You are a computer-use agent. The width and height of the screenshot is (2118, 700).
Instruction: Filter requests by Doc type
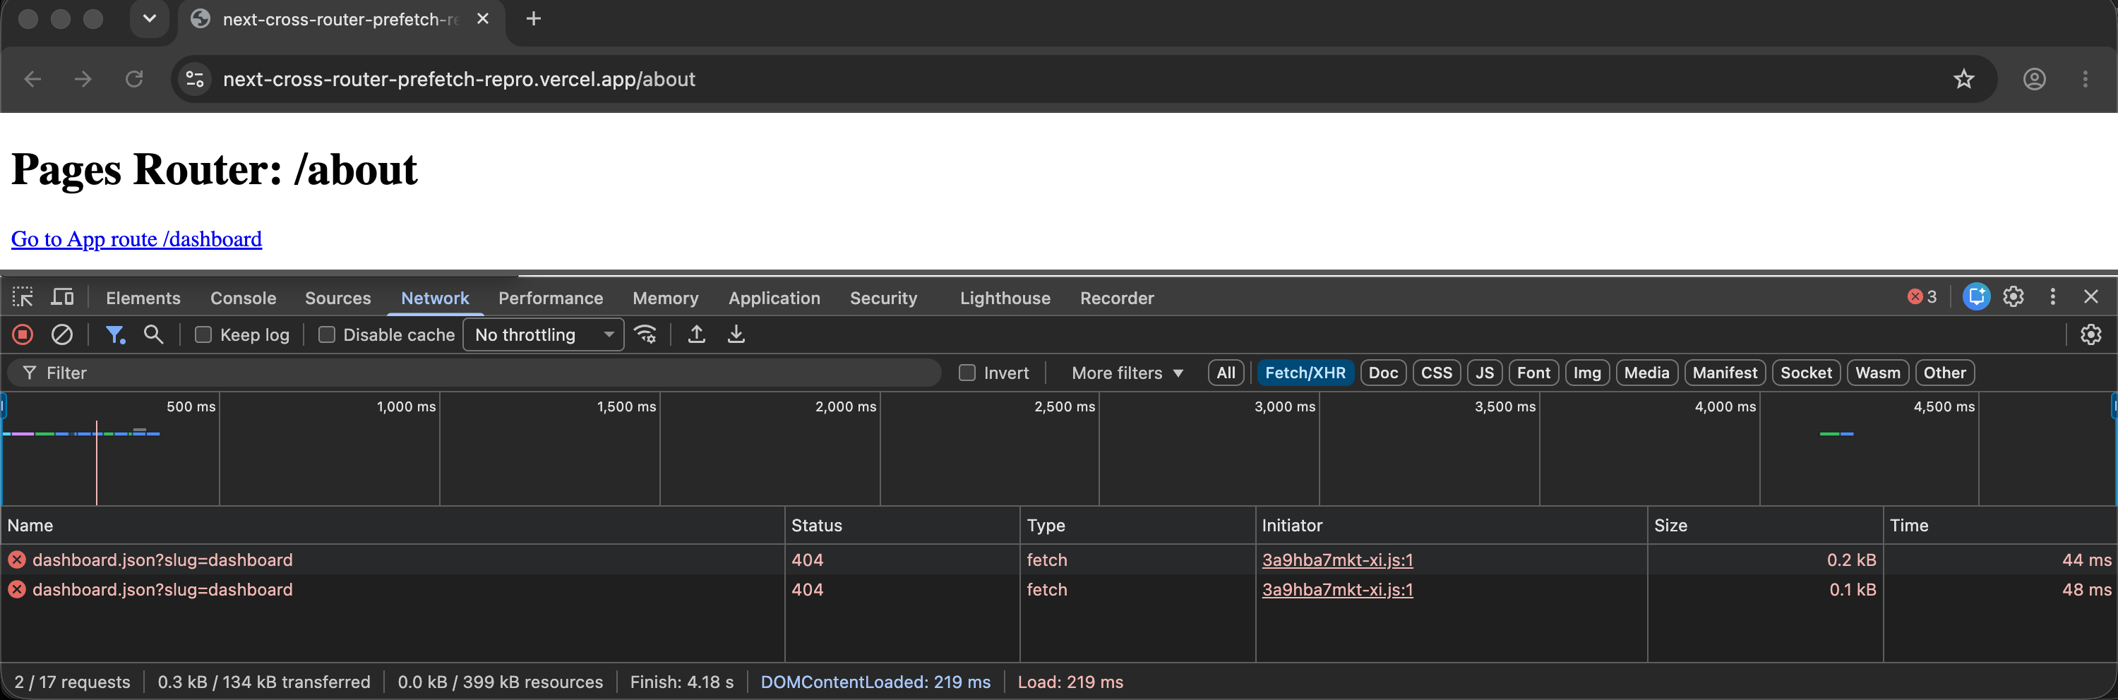(x=1383, y=373)
